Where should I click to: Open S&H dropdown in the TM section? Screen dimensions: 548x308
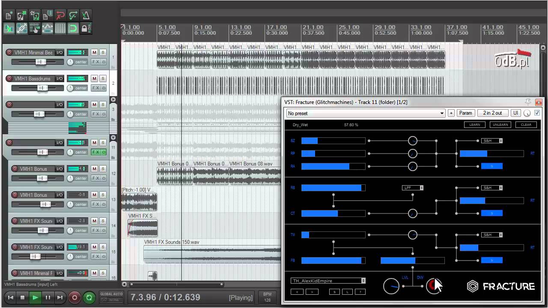(x=492, y=235)
